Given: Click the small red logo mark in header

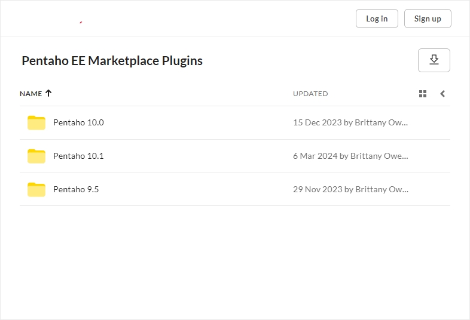Looking at the screenshot, I should coord(81,22).
